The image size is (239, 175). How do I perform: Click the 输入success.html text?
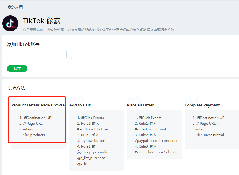click(x=210, y=135)
